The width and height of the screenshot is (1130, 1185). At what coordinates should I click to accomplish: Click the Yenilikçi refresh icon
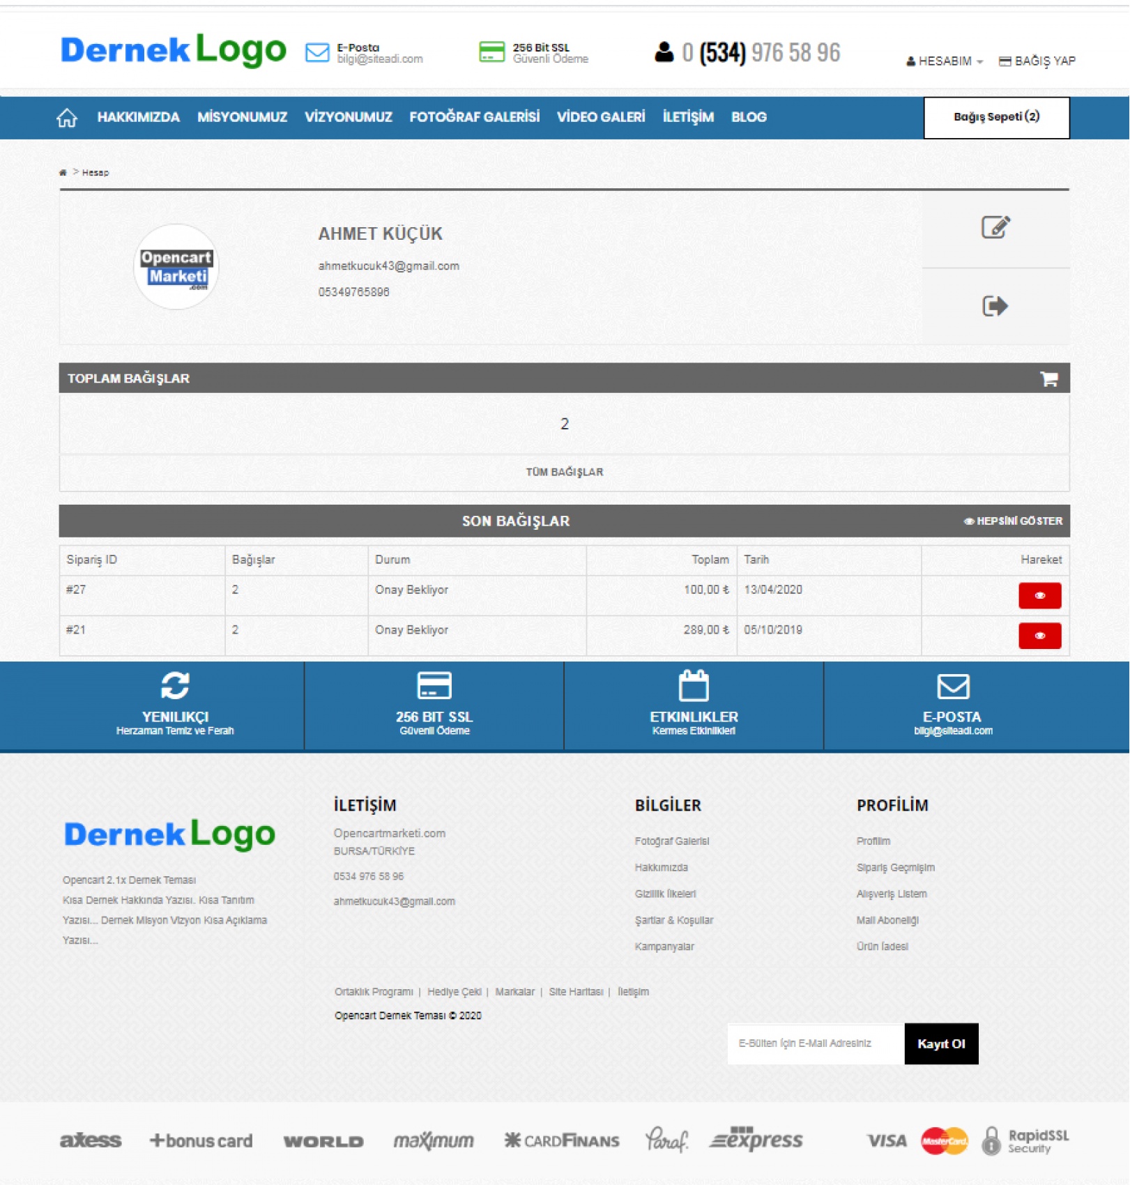point(175,685)
